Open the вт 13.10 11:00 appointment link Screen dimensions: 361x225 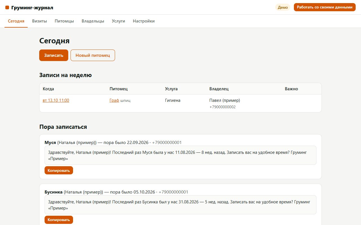(56, 100)
